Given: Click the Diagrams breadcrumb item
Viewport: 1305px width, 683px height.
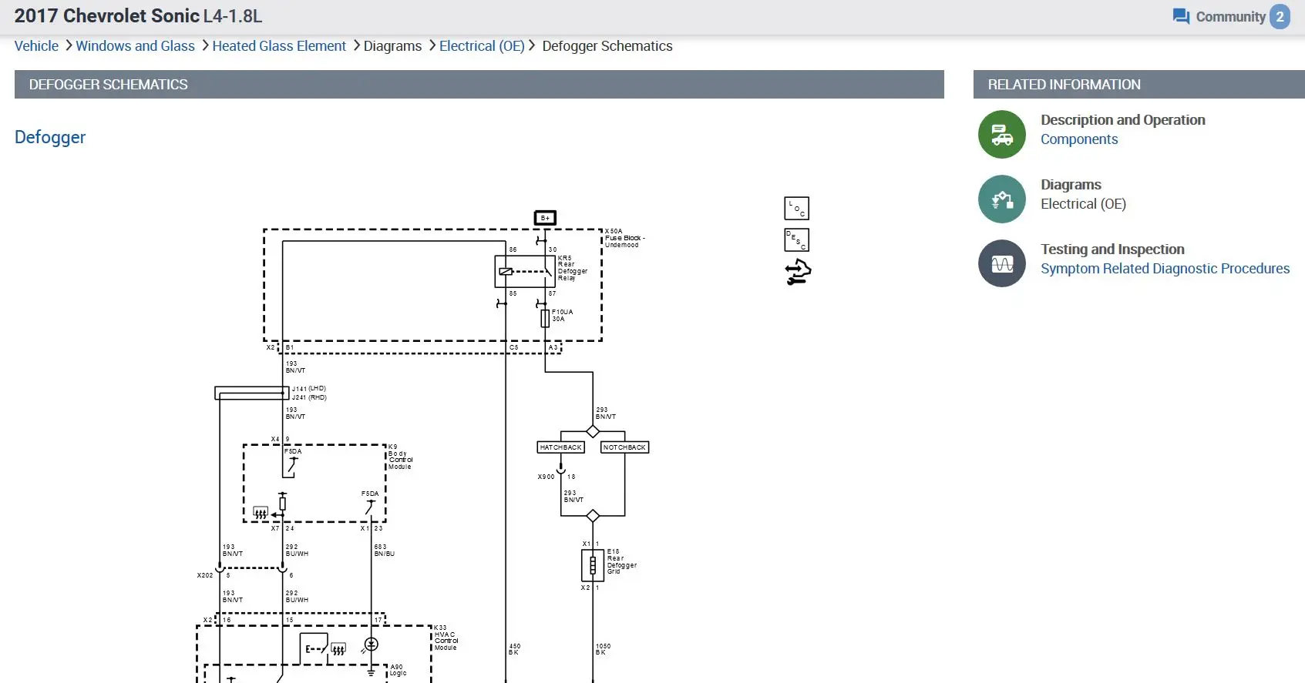Looking at the screenshot, I should point(392,46).
